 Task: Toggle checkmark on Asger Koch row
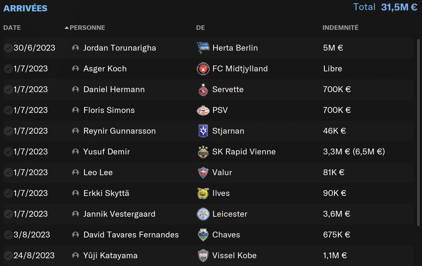[8, 69]
